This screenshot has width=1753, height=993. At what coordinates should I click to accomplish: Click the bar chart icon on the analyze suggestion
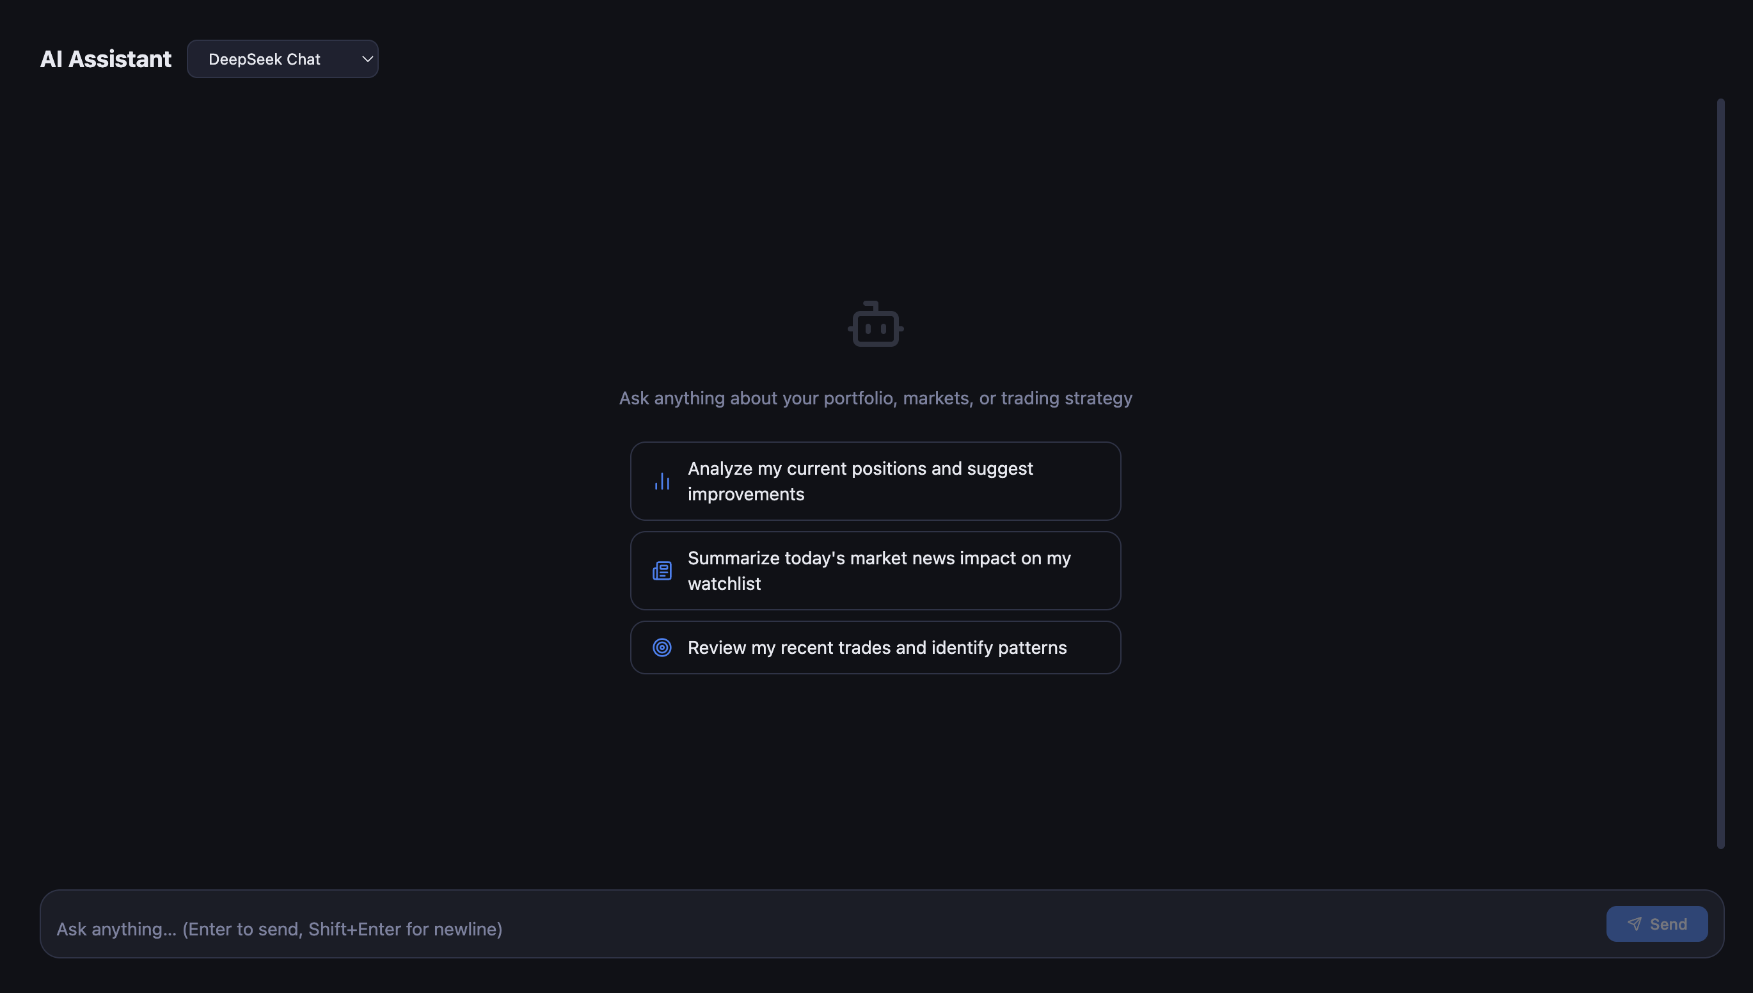point(661,481)
